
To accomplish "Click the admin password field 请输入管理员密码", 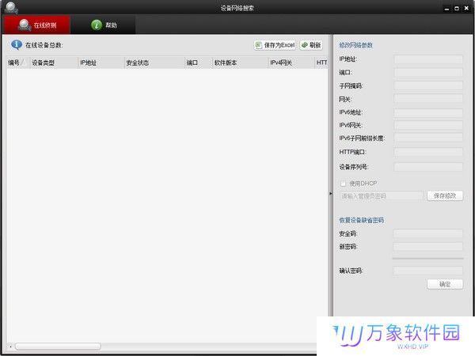I will [x=381, y=196].
